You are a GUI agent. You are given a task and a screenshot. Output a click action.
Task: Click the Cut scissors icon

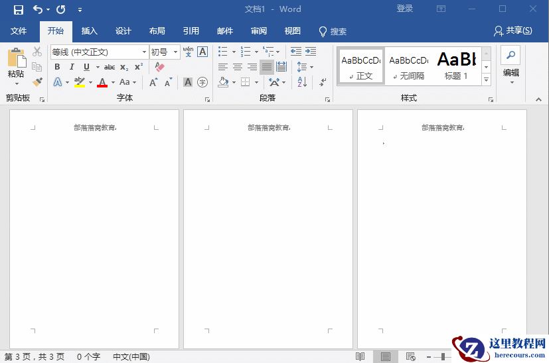[x=37, y=52]
